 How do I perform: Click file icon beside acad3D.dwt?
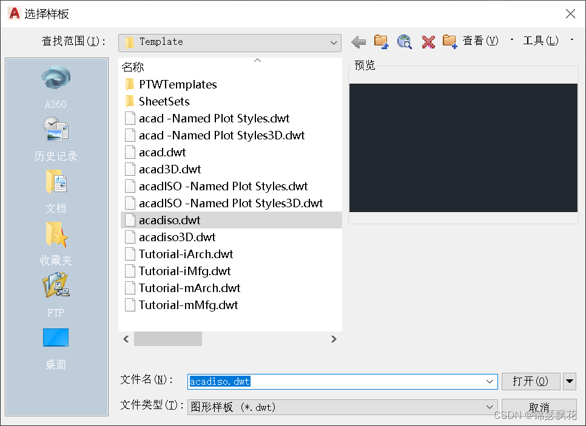130,169
